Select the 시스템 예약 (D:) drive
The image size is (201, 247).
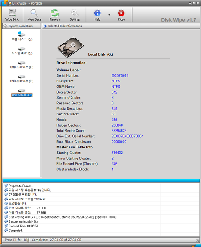pyautogui.click(x=22, y=51)
